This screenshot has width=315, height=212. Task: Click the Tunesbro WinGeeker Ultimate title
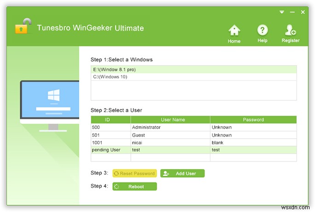point(90,28)
